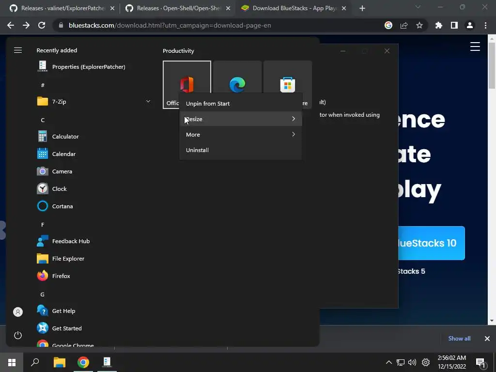This screenshot has height=372, width=496.
Task: Bookmark this page star
Action: (x=419, y=25)
